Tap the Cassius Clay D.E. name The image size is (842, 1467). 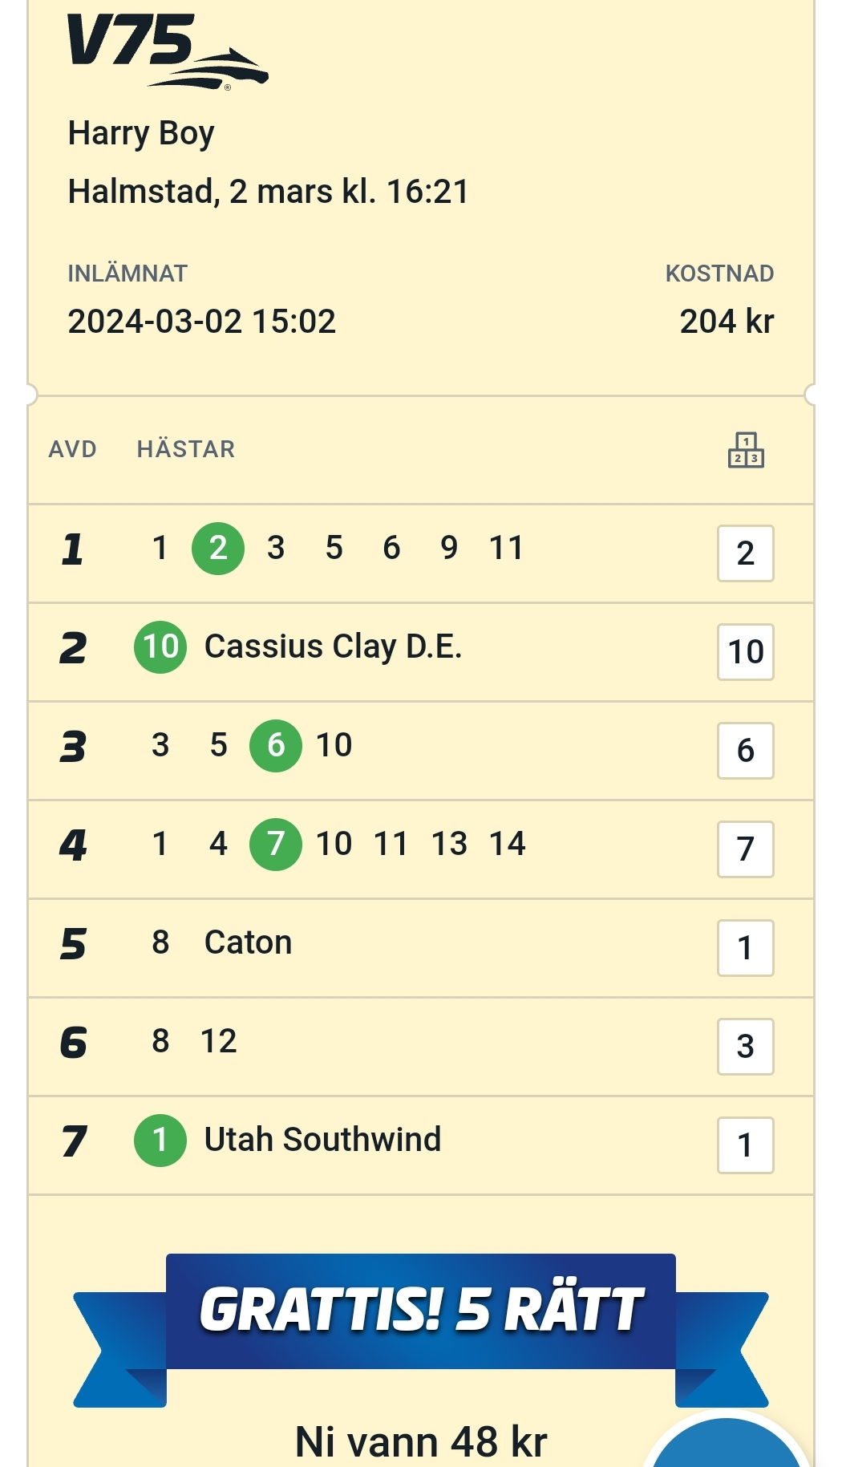(334, 646)
